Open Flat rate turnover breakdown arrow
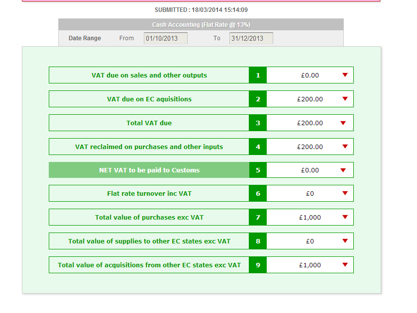The width and height of the screenshot is (417, 313). pyautogui.click(x=345, y=193)
